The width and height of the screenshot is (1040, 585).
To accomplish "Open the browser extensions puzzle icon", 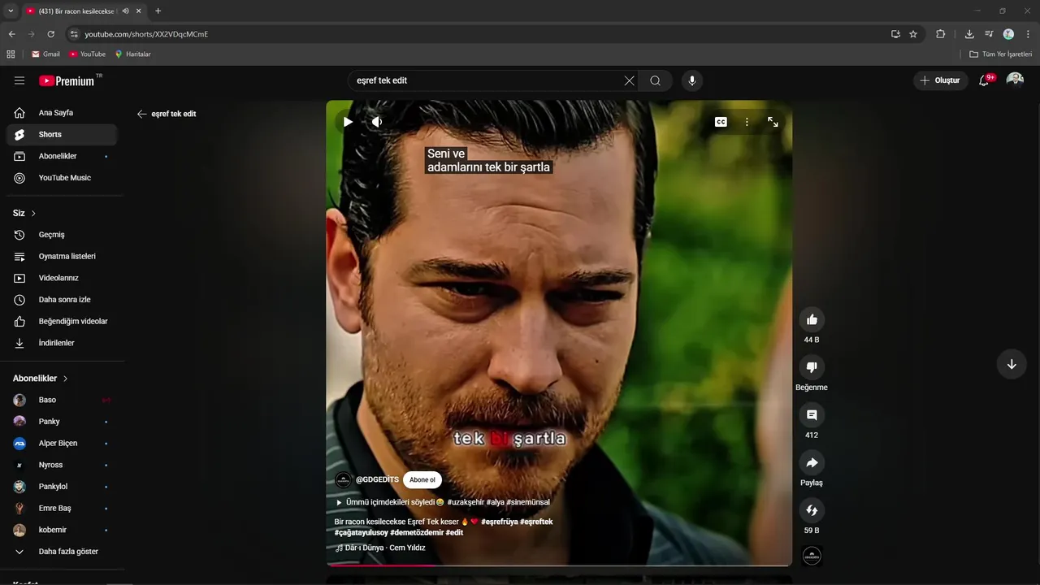I will tap(941, 34).
